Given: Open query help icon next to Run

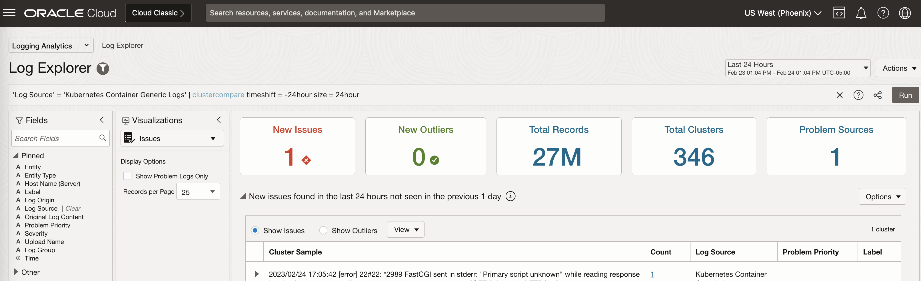Looking at the screenshot, I should click(858, 95).
